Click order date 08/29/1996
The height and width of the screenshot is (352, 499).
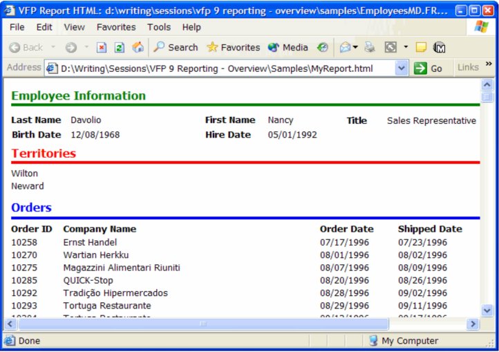tap(344, 306)
